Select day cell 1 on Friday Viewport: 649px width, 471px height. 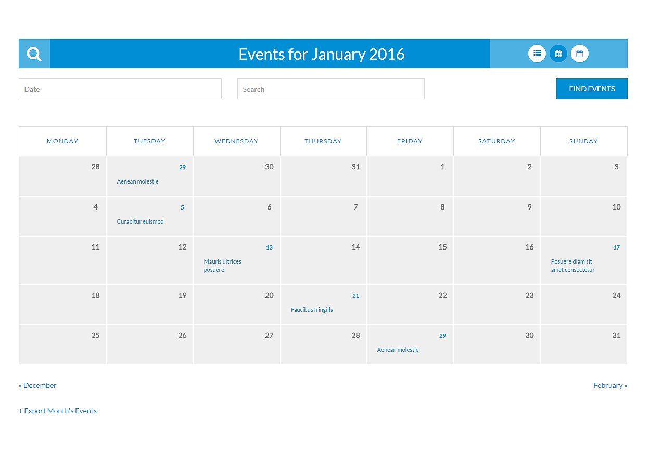tap(410, 176)
